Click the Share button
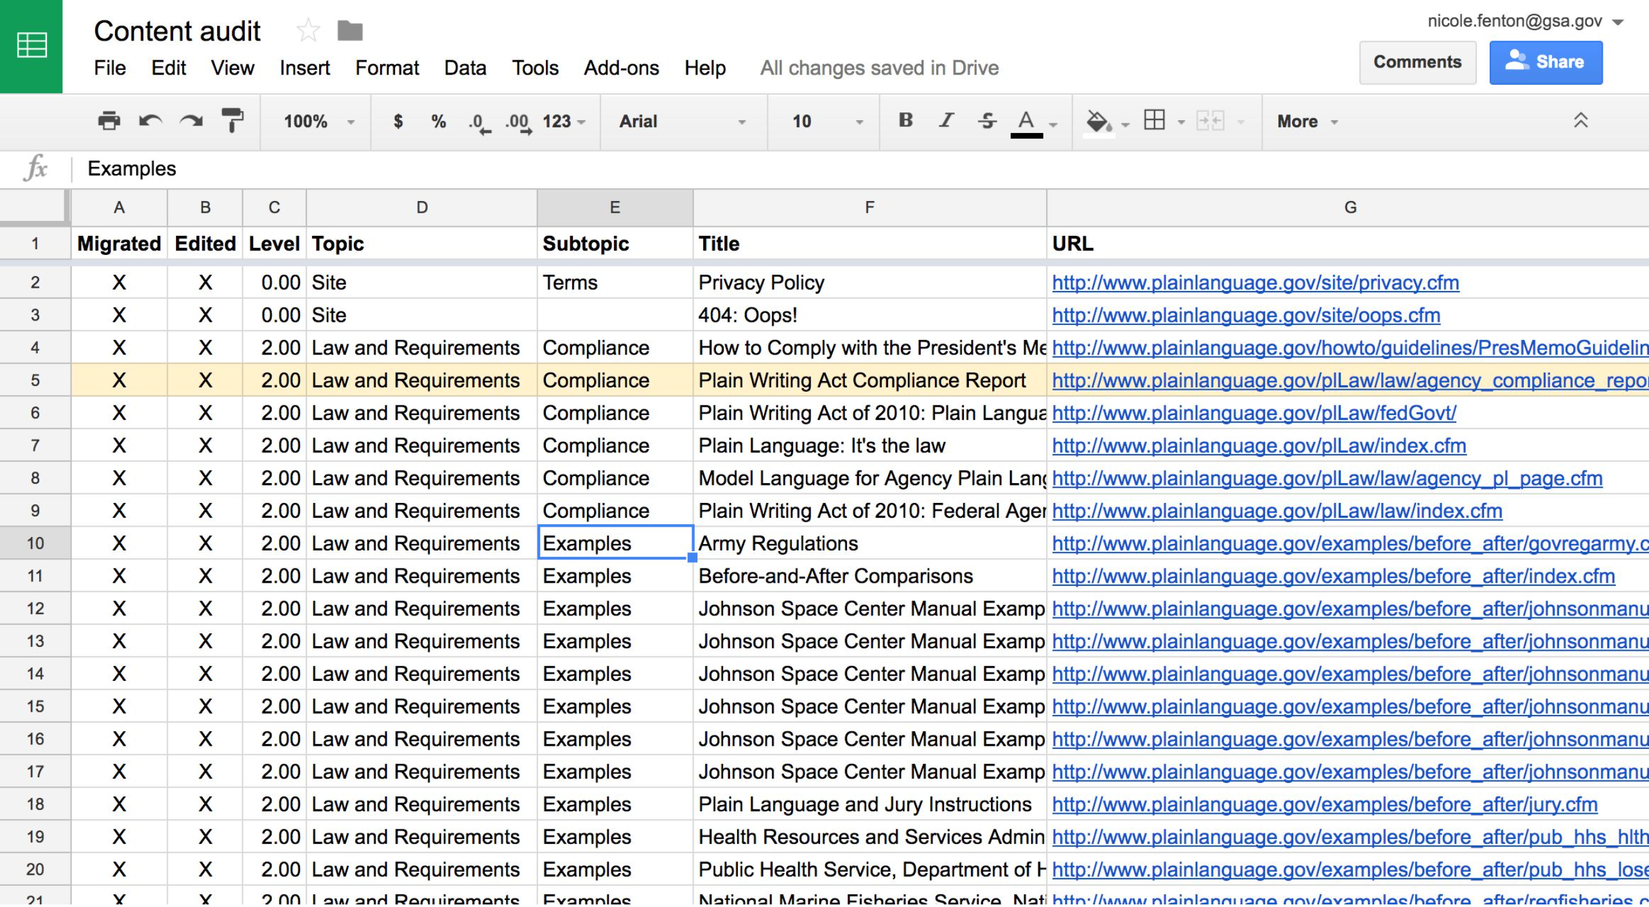 (x=1546, y=62)
